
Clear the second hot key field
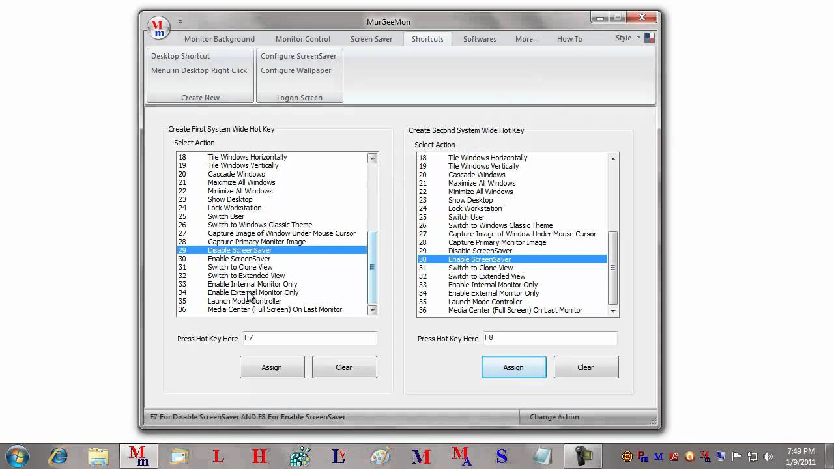(586, 367)
